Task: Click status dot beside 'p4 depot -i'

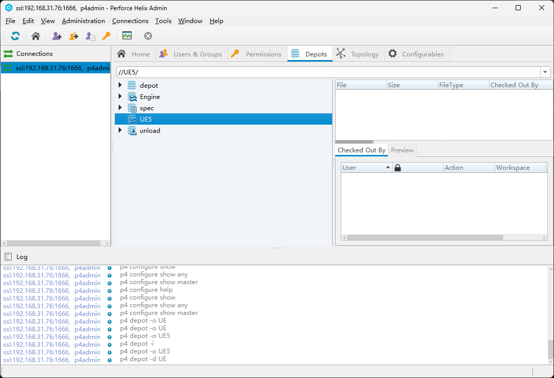Action: 110,345
